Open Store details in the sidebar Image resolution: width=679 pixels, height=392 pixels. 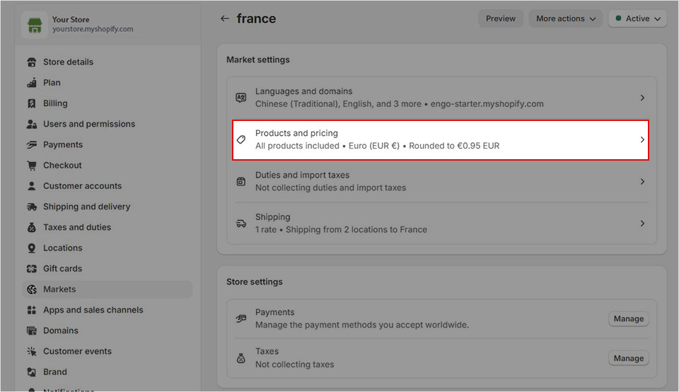[108, 62]
